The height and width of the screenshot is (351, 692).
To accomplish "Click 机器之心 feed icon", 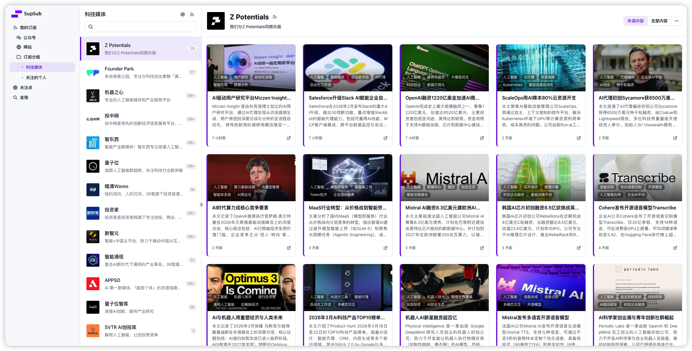I will [93, 96].
